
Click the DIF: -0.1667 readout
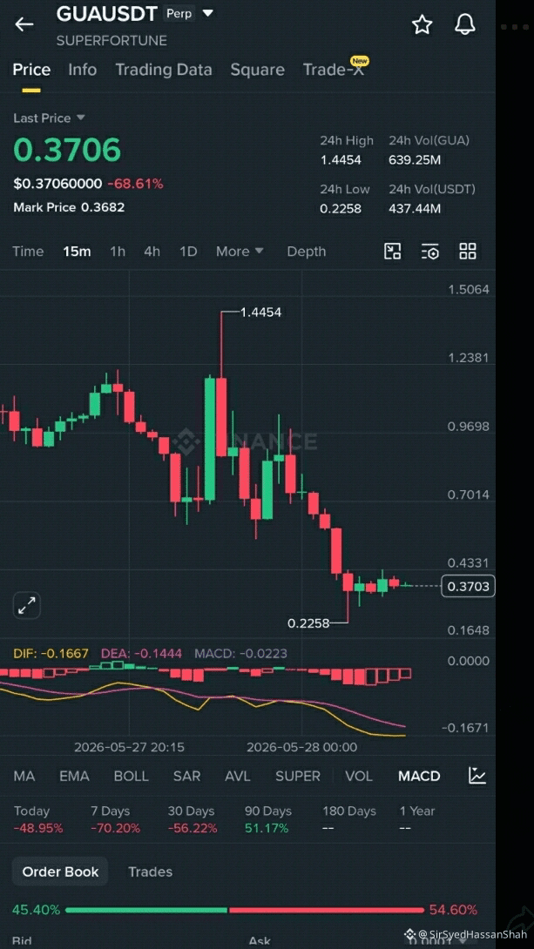51,654
